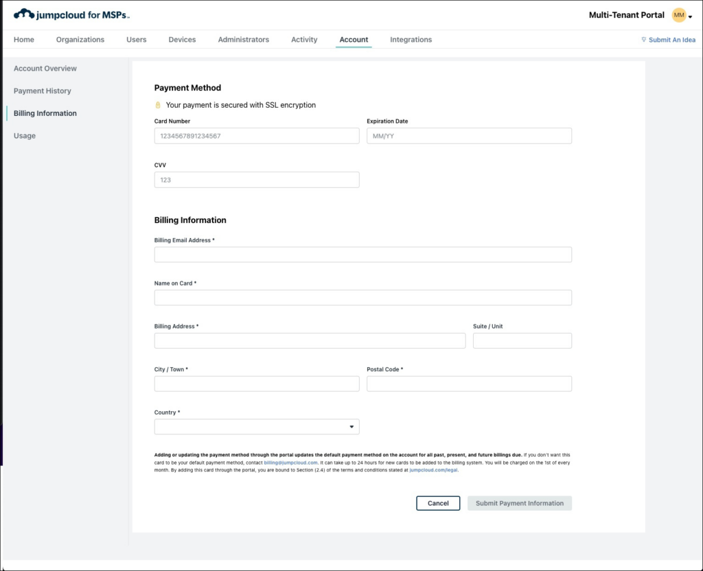Focus the Card Number field
The height and width of the screenshot is (571, 703).
[256, 136]
